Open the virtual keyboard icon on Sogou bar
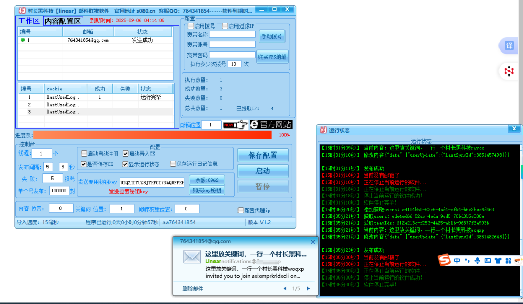Viewport: 523px width, 304px height. pos(488,260)
